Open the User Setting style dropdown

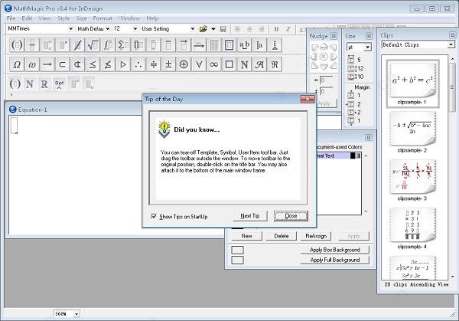pyautogui.click(x=191, y=29)
